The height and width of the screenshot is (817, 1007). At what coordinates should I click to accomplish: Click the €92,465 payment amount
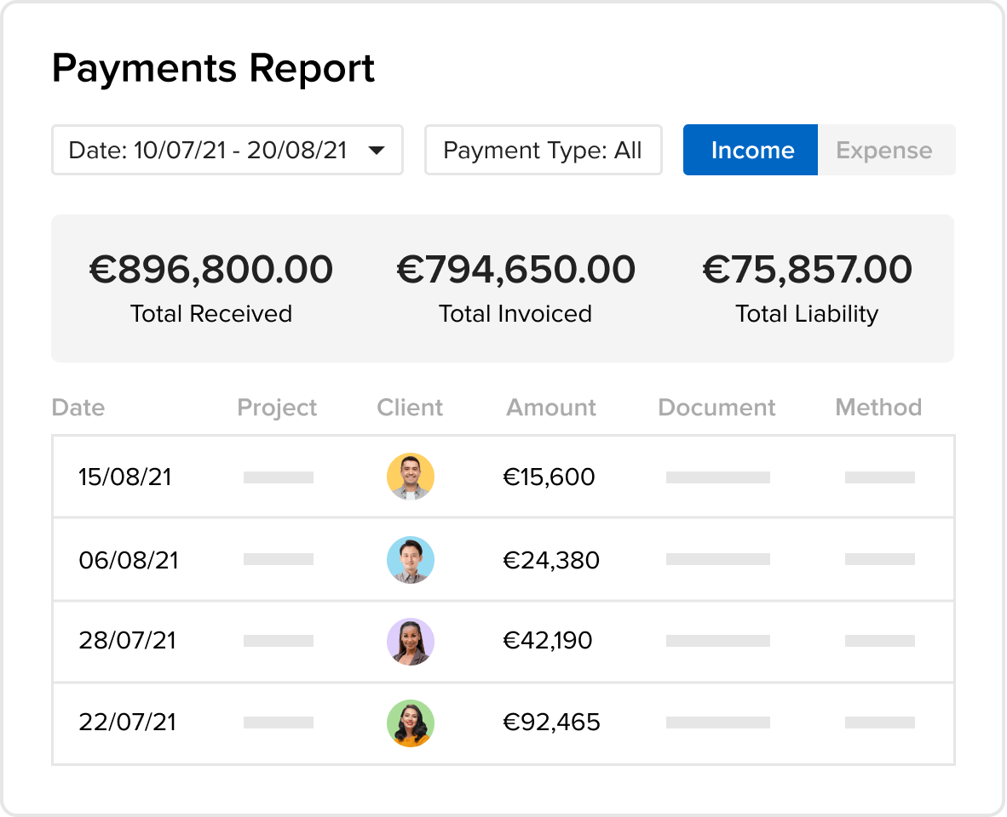[x=551, y=722]
